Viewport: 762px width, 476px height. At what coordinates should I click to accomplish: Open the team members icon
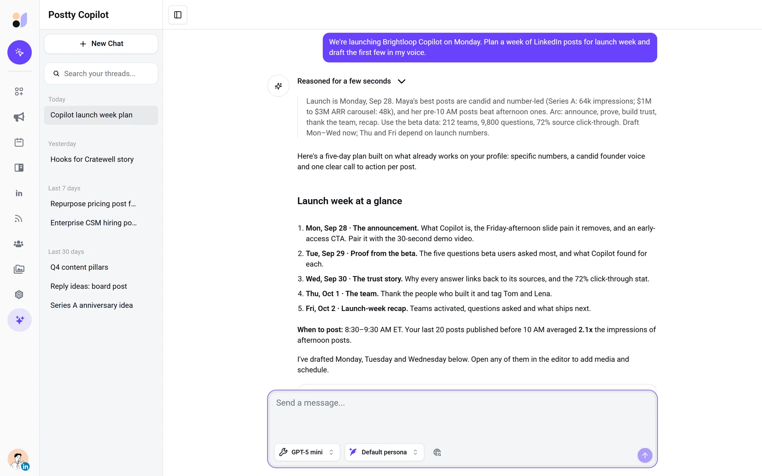[x=19, y=244]
